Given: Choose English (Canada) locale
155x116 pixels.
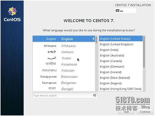Looking at the screenshot, I should (x=121, y=61).
